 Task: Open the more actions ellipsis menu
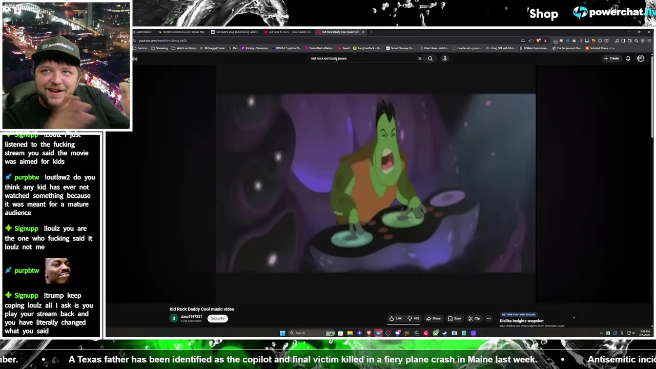pos(489,318)
